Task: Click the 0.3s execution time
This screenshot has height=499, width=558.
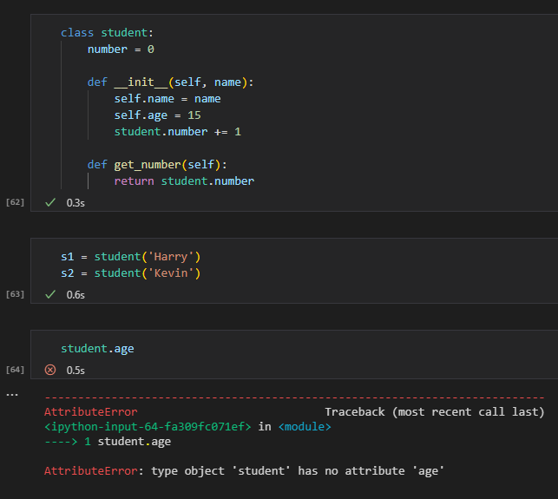Action: [75, 203]
